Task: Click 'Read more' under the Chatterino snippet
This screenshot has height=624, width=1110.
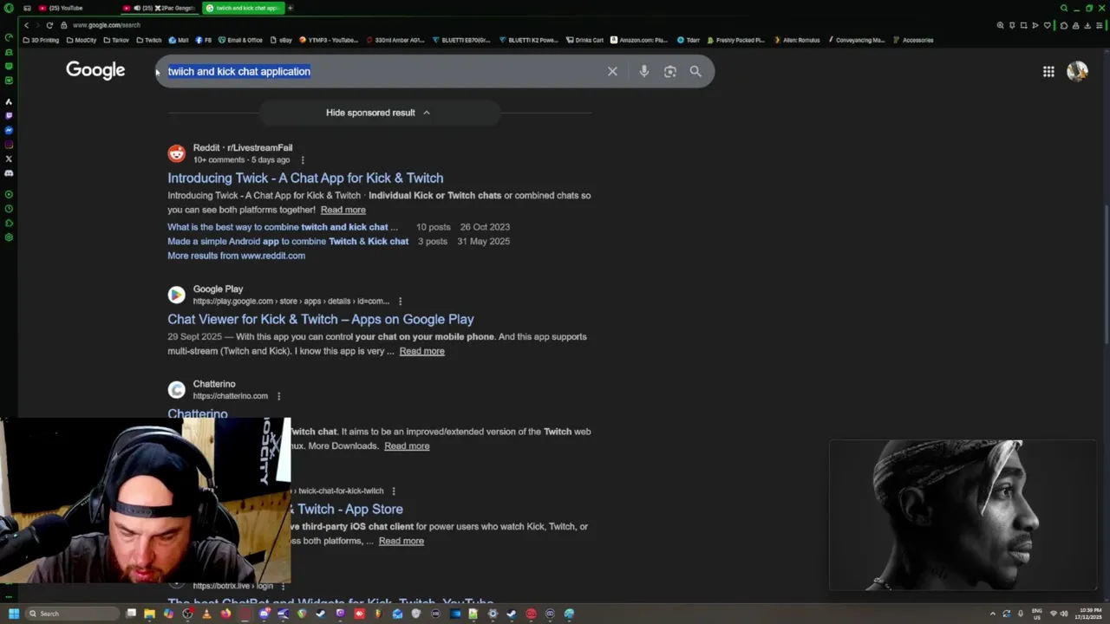Action: coord(407,445)
